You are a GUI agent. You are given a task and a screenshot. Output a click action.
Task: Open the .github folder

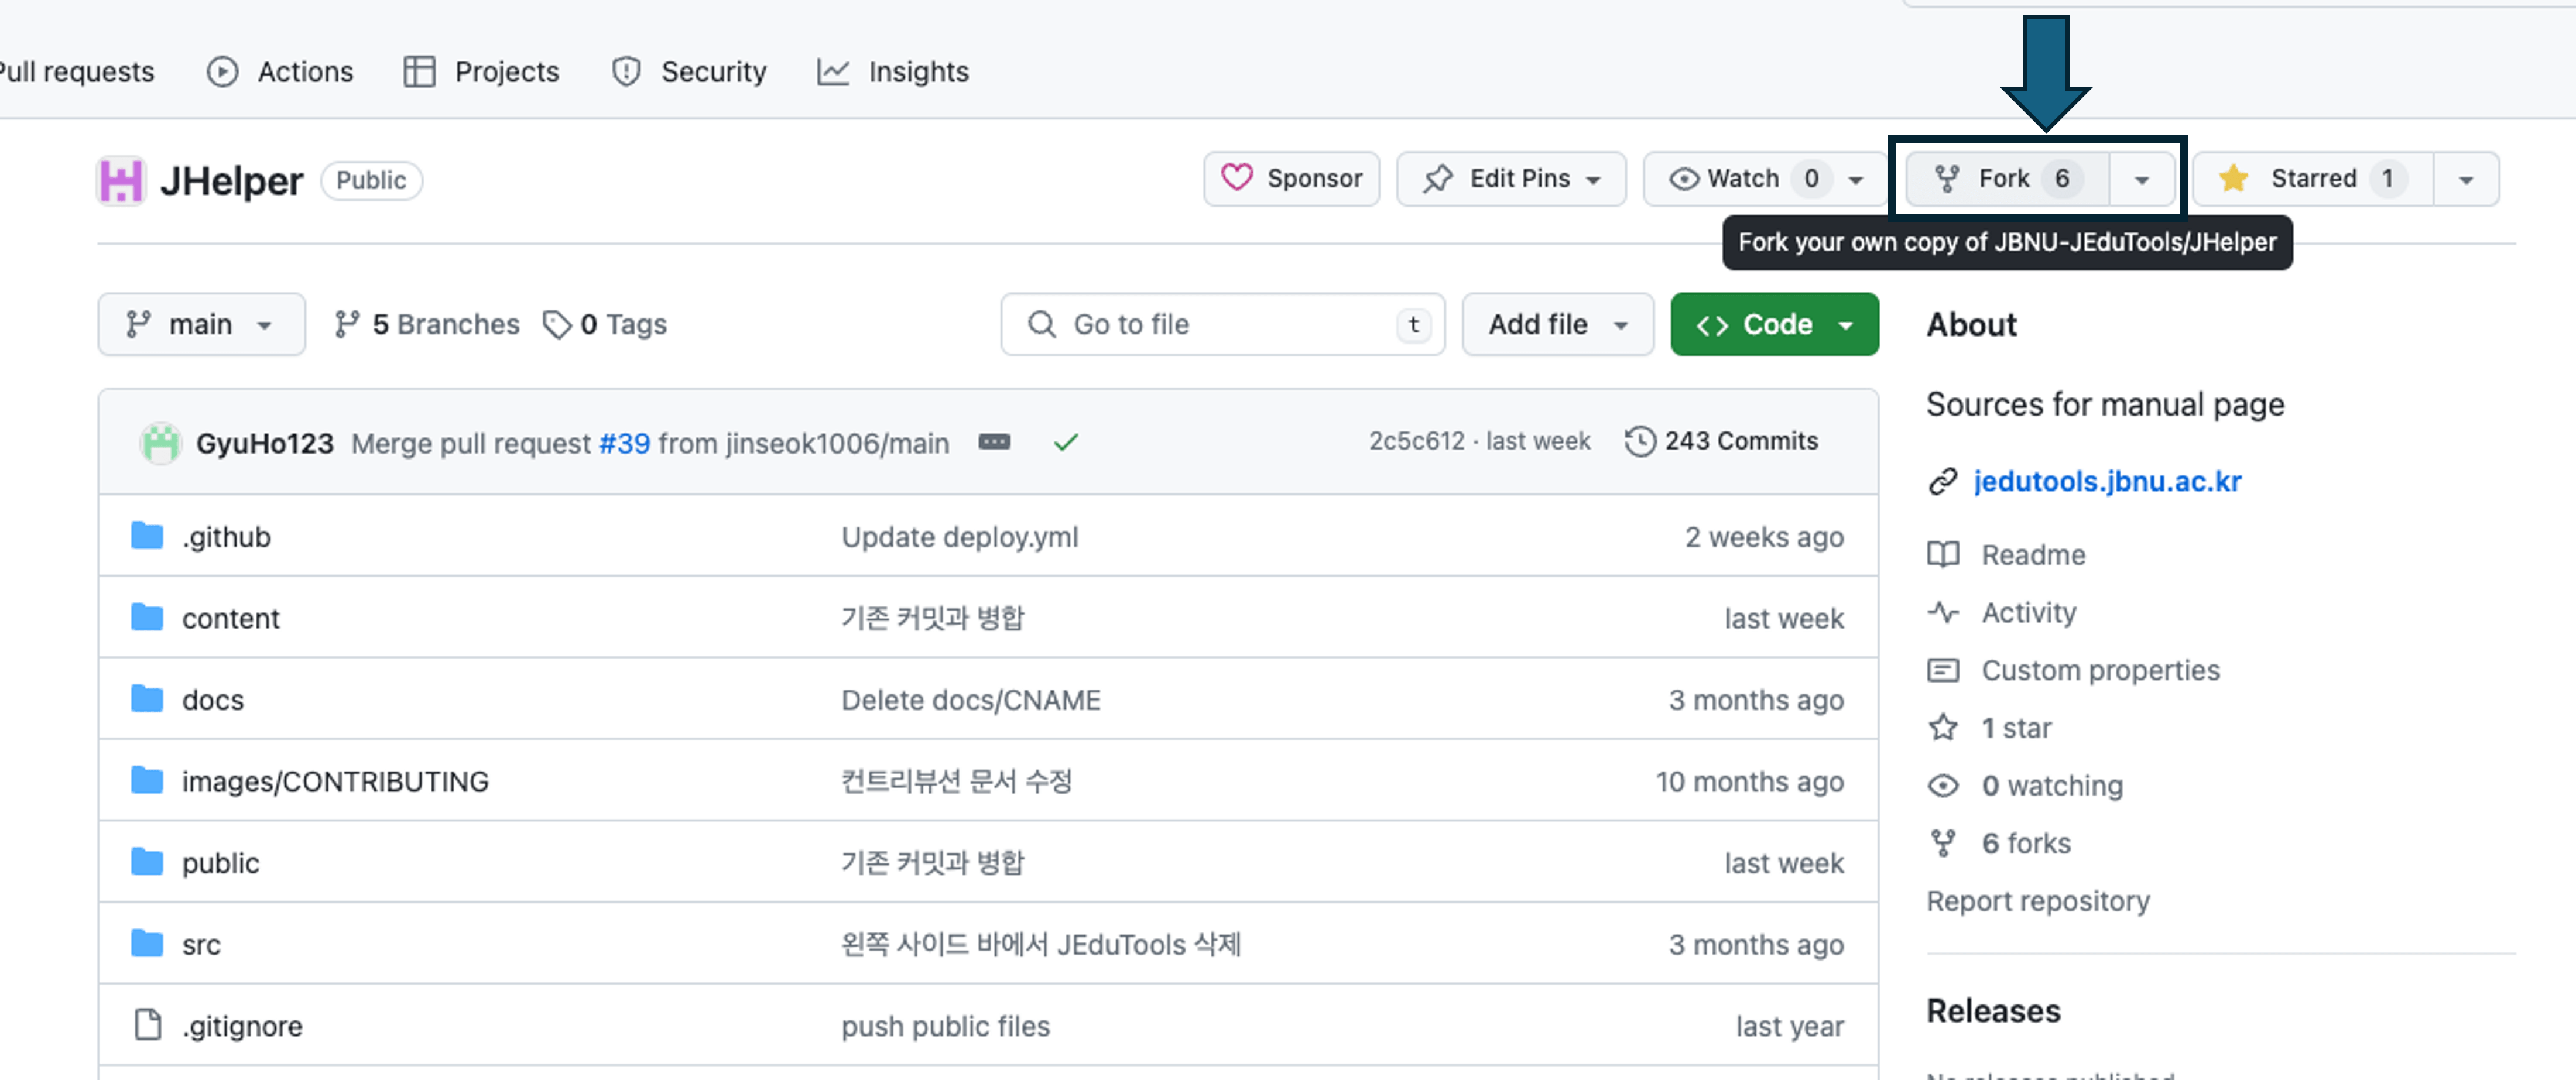(x=226, y=537)
